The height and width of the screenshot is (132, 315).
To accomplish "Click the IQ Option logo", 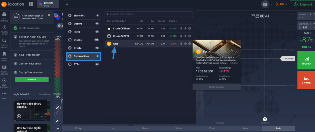I will 12,4.
